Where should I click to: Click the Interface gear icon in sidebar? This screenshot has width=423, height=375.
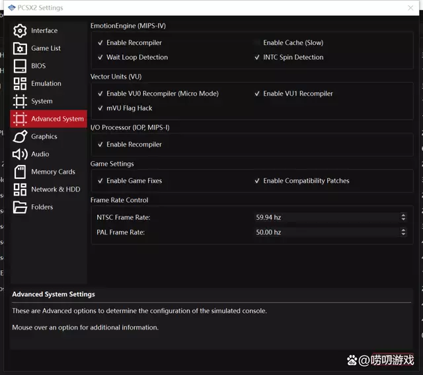click(x=20, y=31)
